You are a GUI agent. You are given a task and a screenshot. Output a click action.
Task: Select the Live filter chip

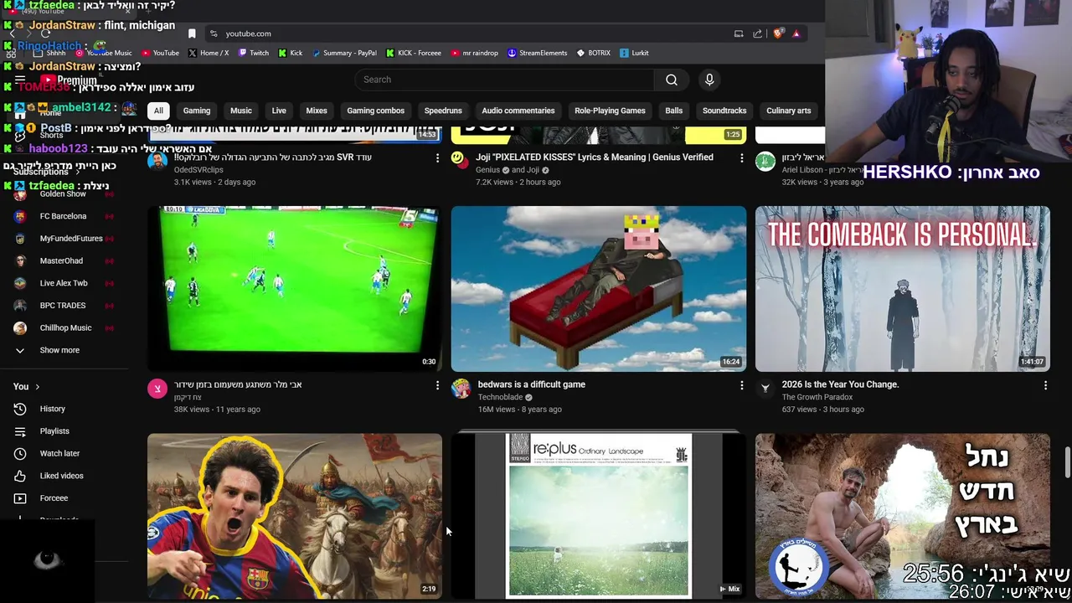pos(279,111)
